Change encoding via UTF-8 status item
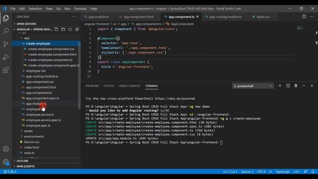 tap(261, 172)
